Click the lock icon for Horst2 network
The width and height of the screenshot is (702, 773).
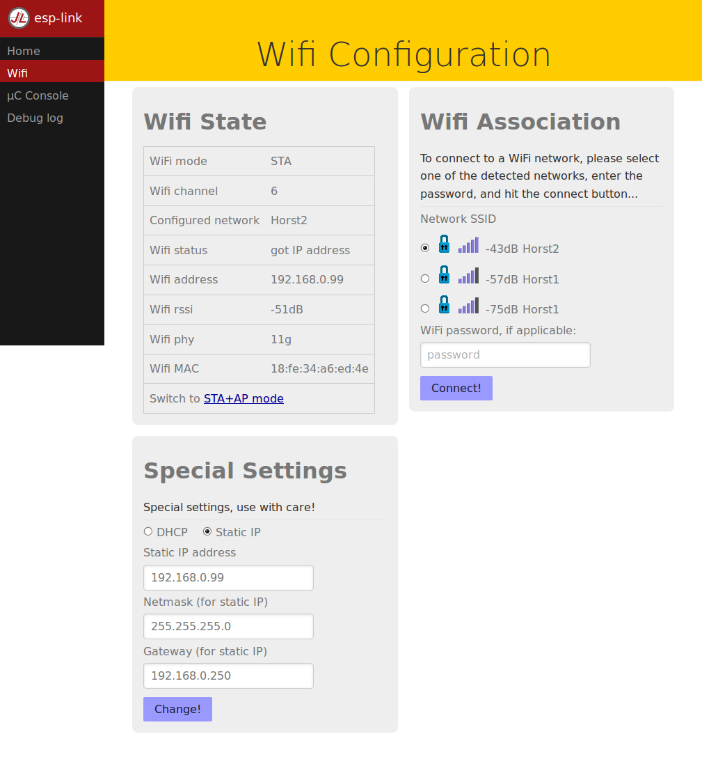click(x=445, y=244)
